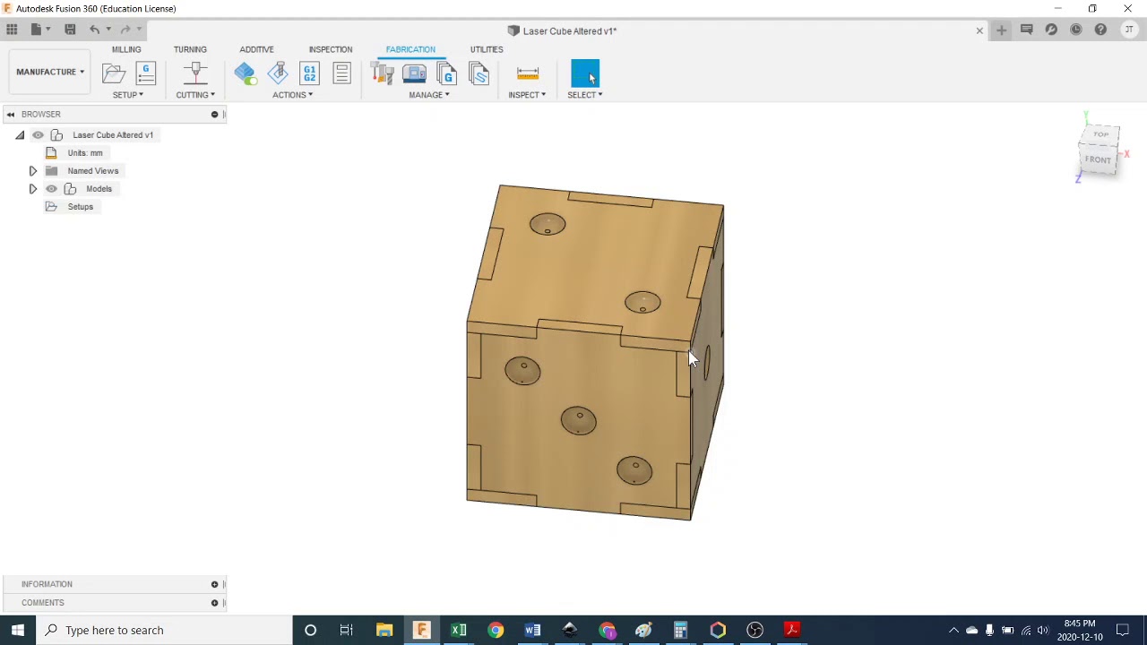1147x645 pixels.
Task: Open the new design tab plus button
Action: click(x=1001, y=30)
